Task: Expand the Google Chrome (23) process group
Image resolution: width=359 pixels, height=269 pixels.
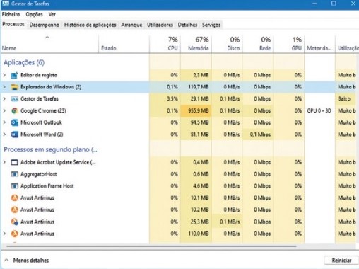Action: [x=4, y=110]
